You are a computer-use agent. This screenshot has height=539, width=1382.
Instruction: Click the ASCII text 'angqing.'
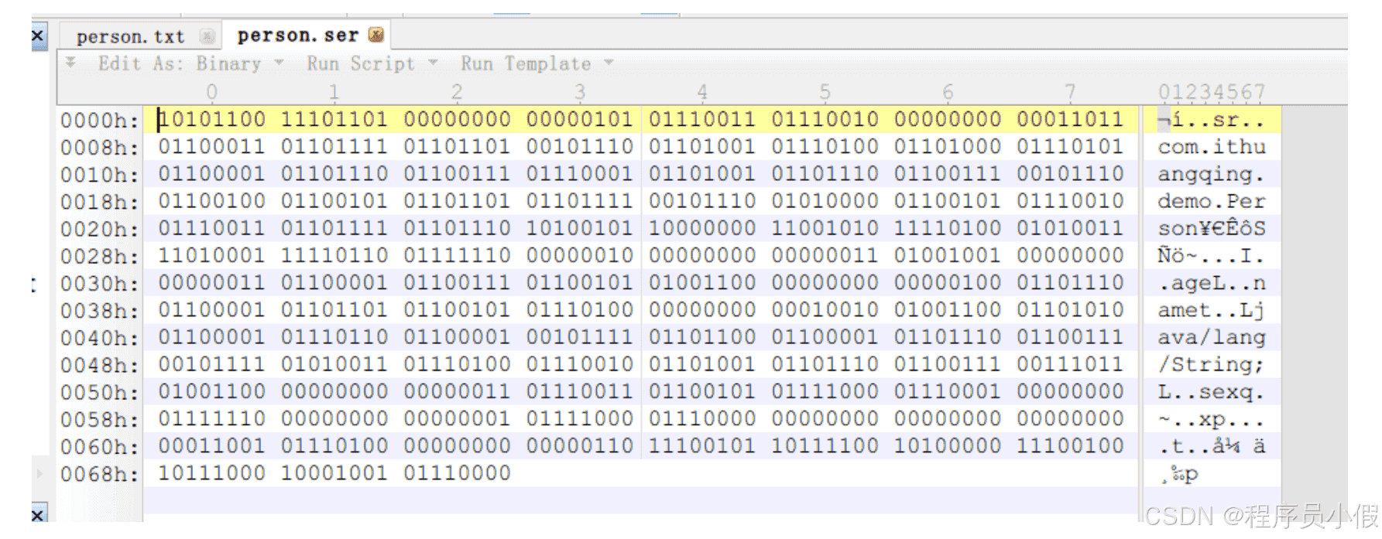tap(1212, 175)
